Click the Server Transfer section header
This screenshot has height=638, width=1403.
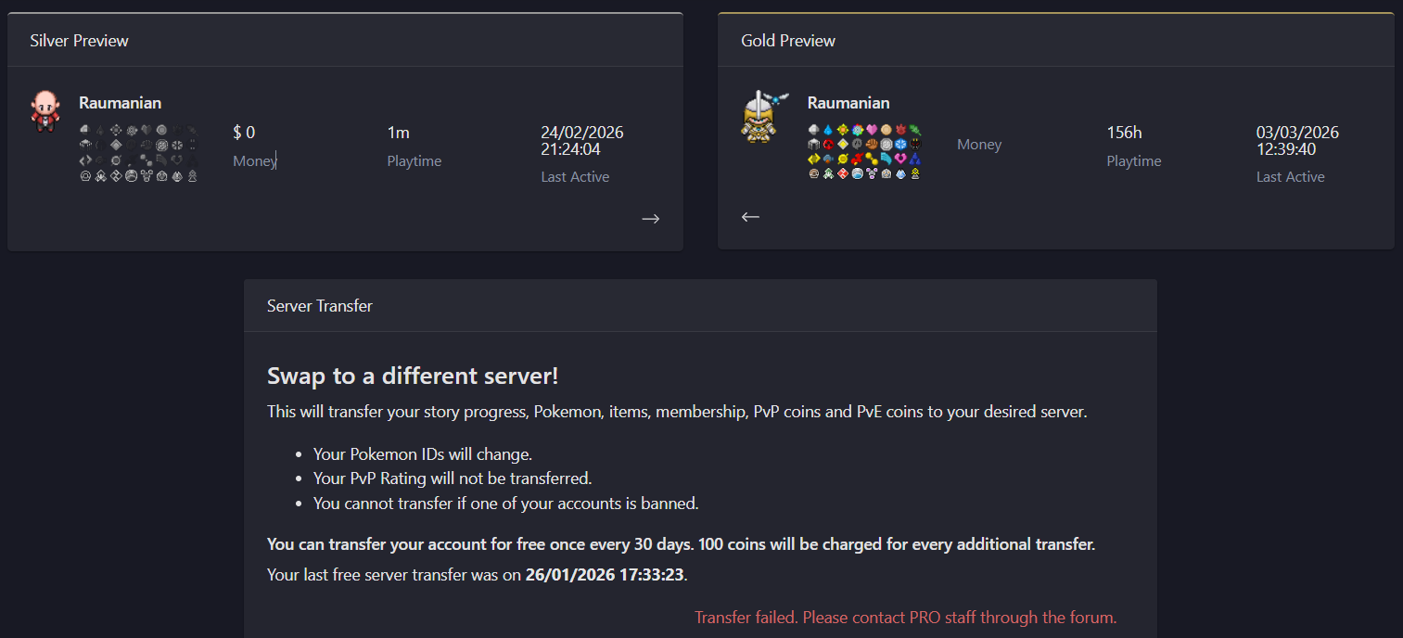pos(320,306)
